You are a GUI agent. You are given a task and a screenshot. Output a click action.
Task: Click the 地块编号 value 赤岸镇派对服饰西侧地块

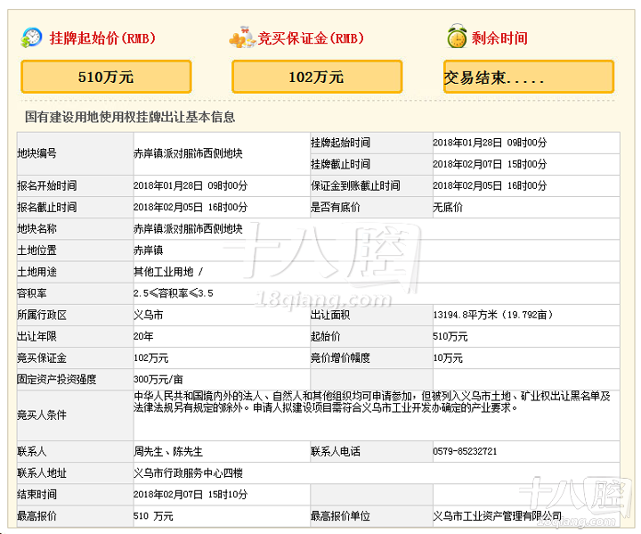tap(188, 153)
